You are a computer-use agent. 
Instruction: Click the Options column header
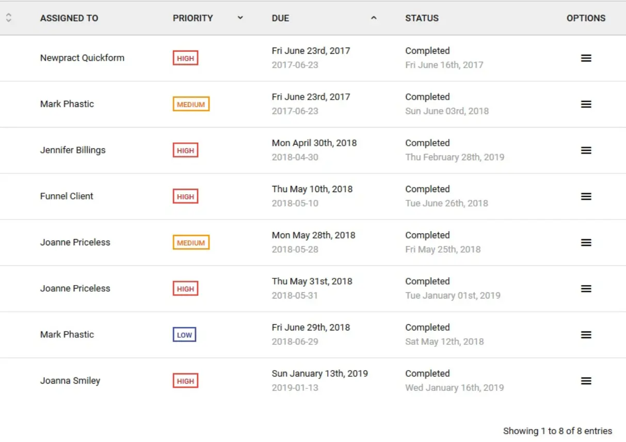586,18
